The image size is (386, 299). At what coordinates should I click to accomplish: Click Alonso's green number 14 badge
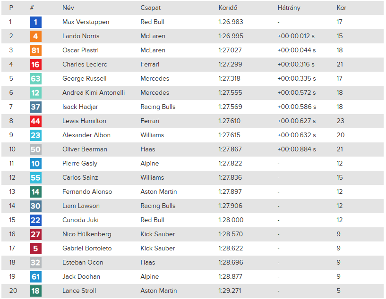[35, 192]
